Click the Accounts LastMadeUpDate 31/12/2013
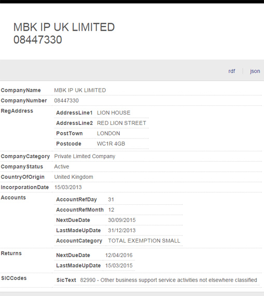 tap(121, 231)
